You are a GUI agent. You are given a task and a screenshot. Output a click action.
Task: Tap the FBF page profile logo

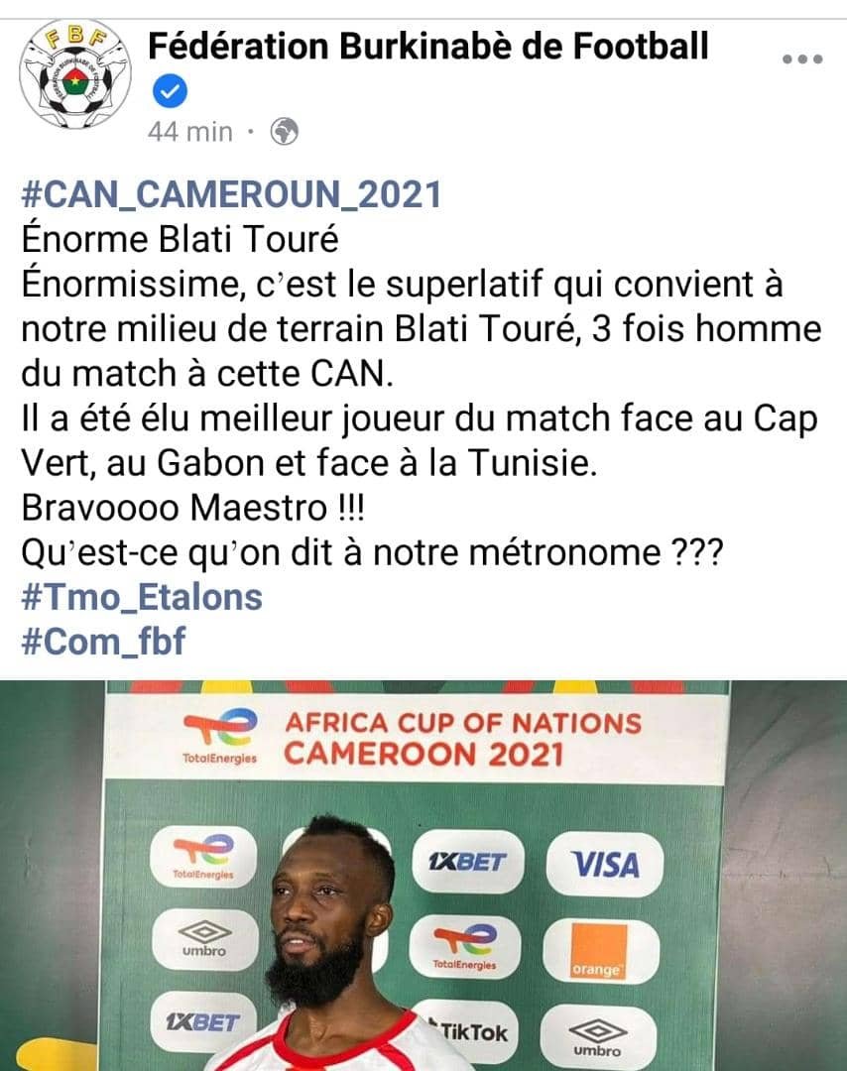tap(75, 73)
